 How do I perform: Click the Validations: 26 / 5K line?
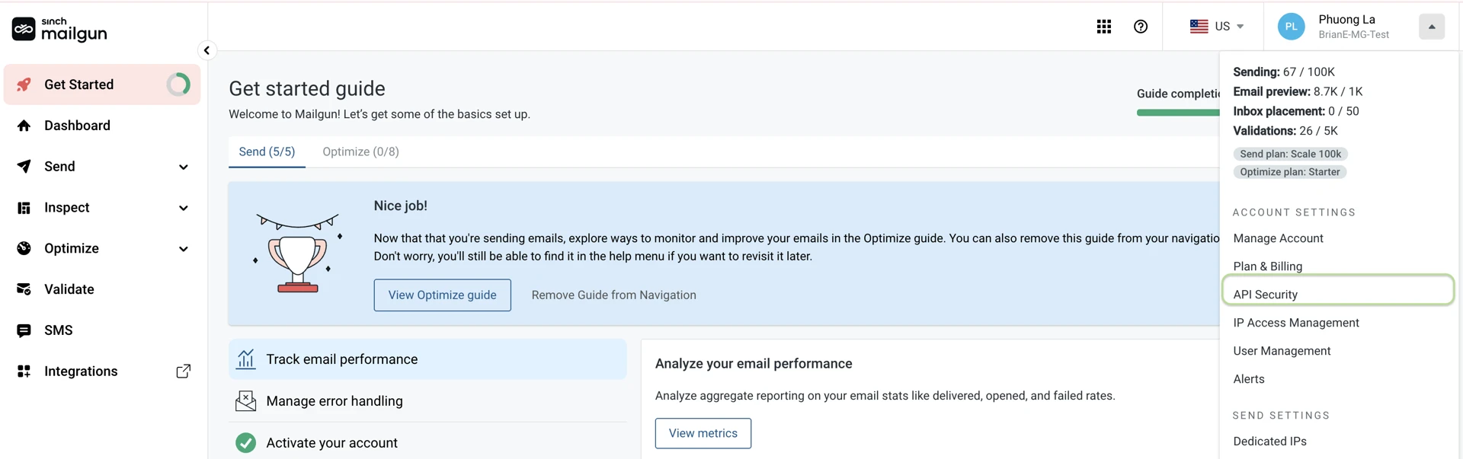(1285, 131)
